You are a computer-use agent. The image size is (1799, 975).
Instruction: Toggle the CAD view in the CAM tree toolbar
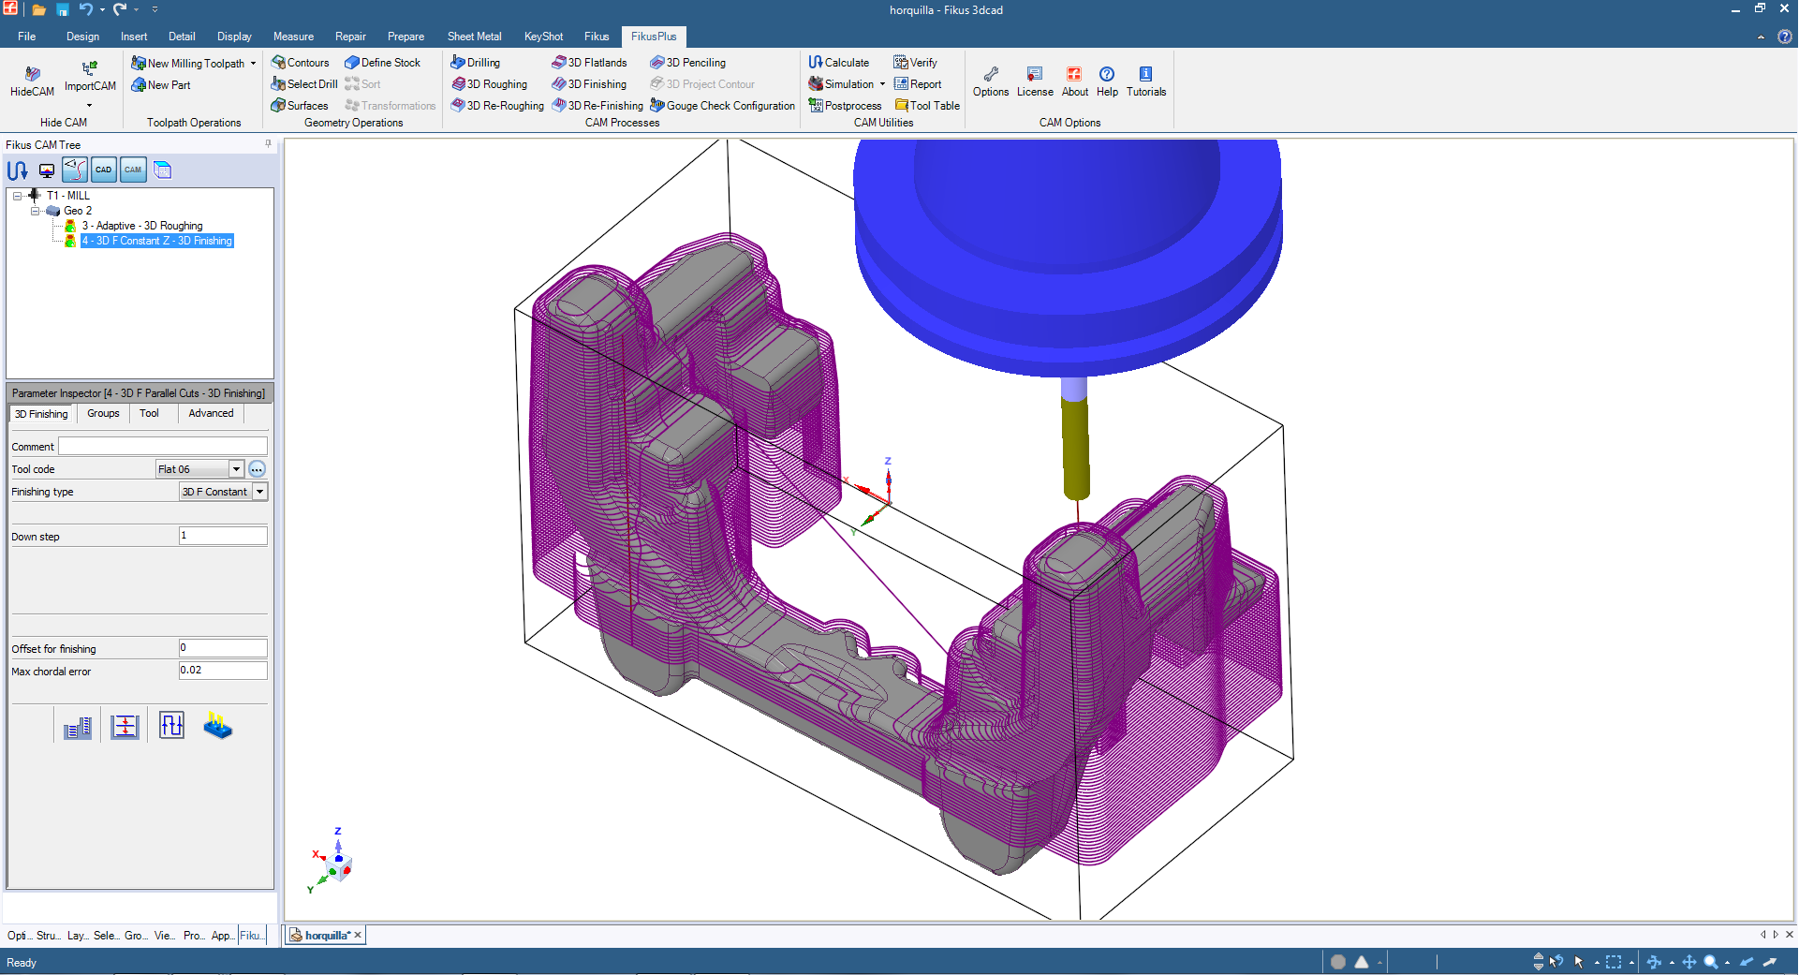[103, 170]
